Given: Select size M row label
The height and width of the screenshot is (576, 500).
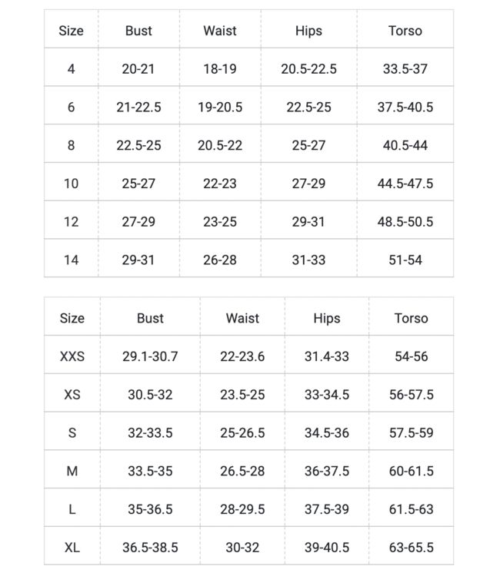Looking at the screenshot, I should tap(72, 471).
